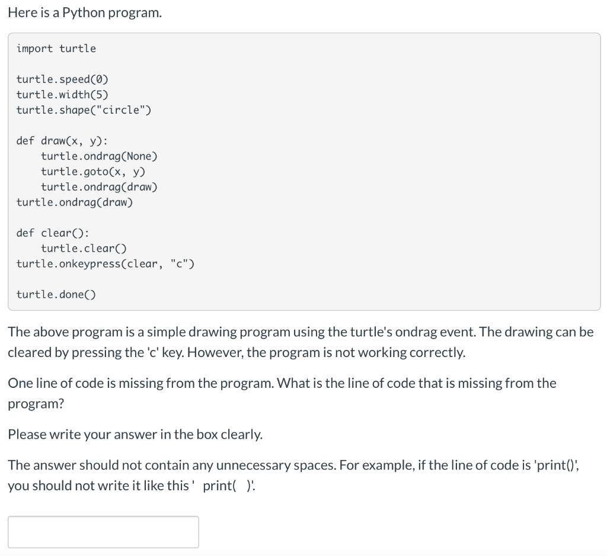607x556 pixels.
Task: Select the turtle.ondrag(draw) line inside draw
Action: pos(99,187)
